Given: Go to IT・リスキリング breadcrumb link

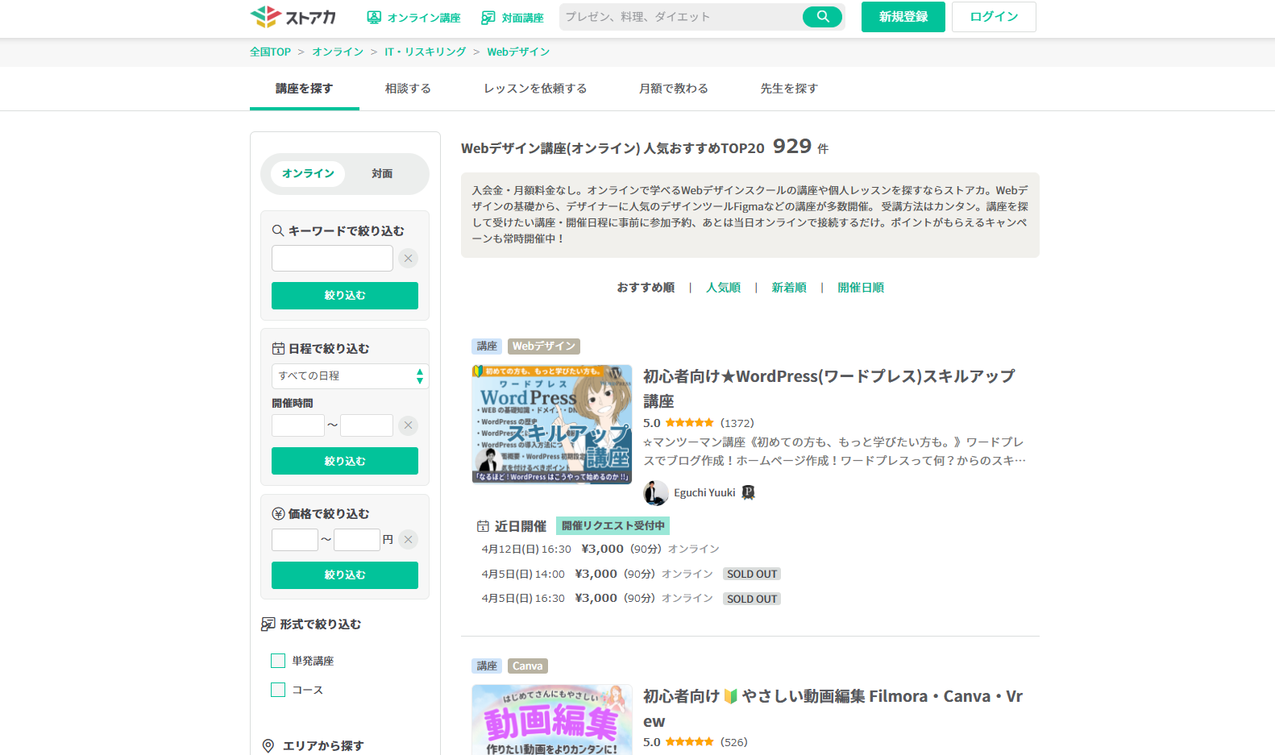Looking at the screenshot, I should 425,52.
